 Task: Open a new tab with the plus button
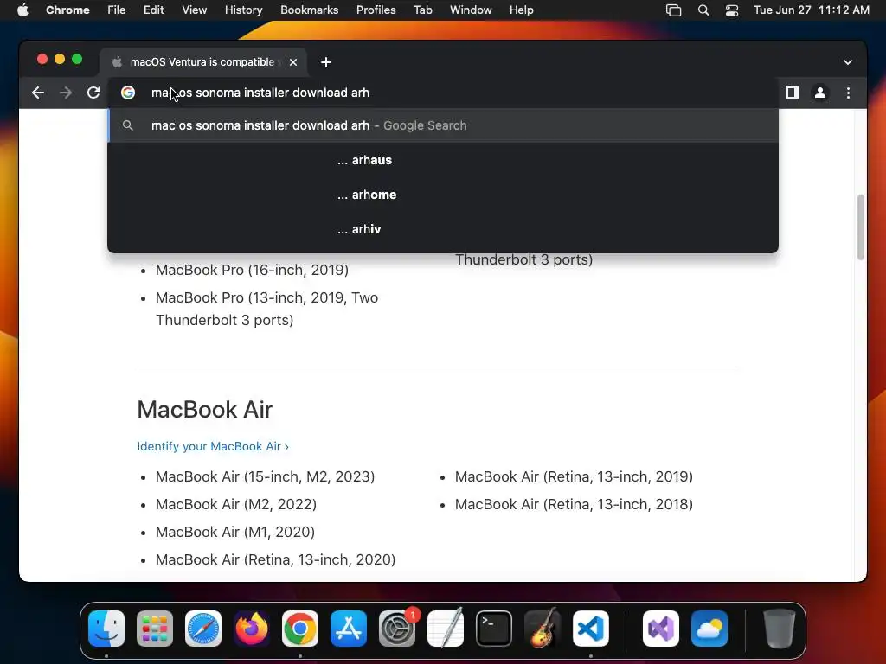pos(326,62)
